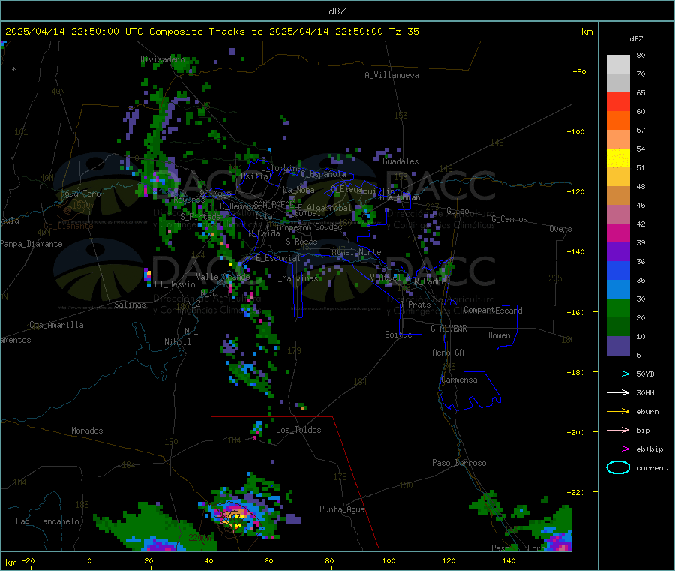Click the -220 tick on vertical axis
This screenshot has width=675, height=571.
577,492
